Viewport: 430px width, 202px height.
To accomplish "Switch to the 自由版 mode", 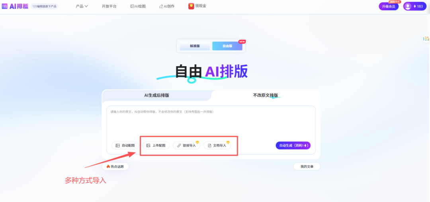I will (227, 46).
